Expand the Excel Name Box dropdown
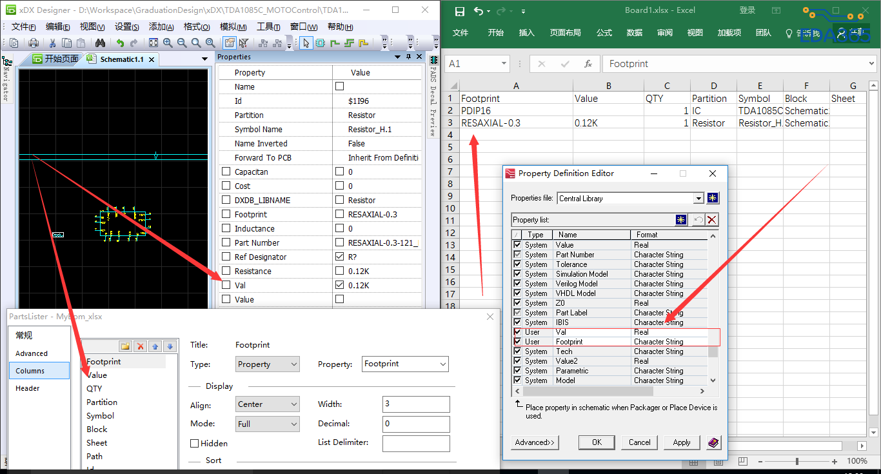 504,64
